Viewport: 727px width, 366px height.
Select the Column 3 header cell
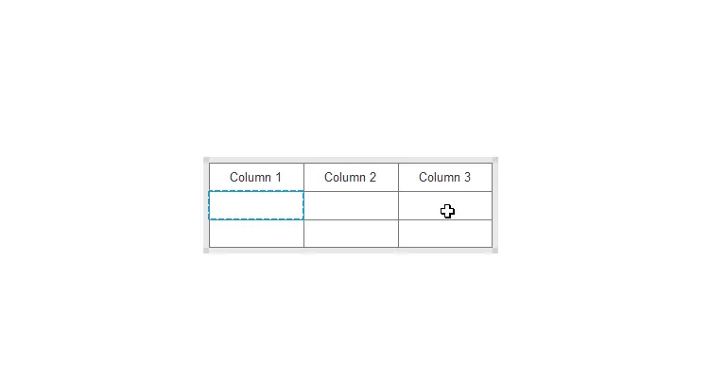click(445, 177)
